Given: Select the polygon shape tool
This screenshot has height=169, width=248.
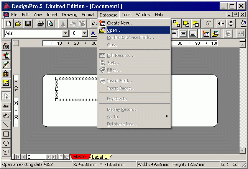Looking at the screenshot, I should point(6,152).
